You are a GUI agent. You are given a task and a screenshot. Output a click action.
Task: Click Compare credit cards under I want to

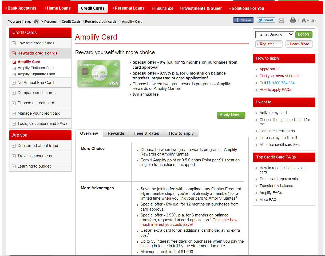click(x=277, y=131)
